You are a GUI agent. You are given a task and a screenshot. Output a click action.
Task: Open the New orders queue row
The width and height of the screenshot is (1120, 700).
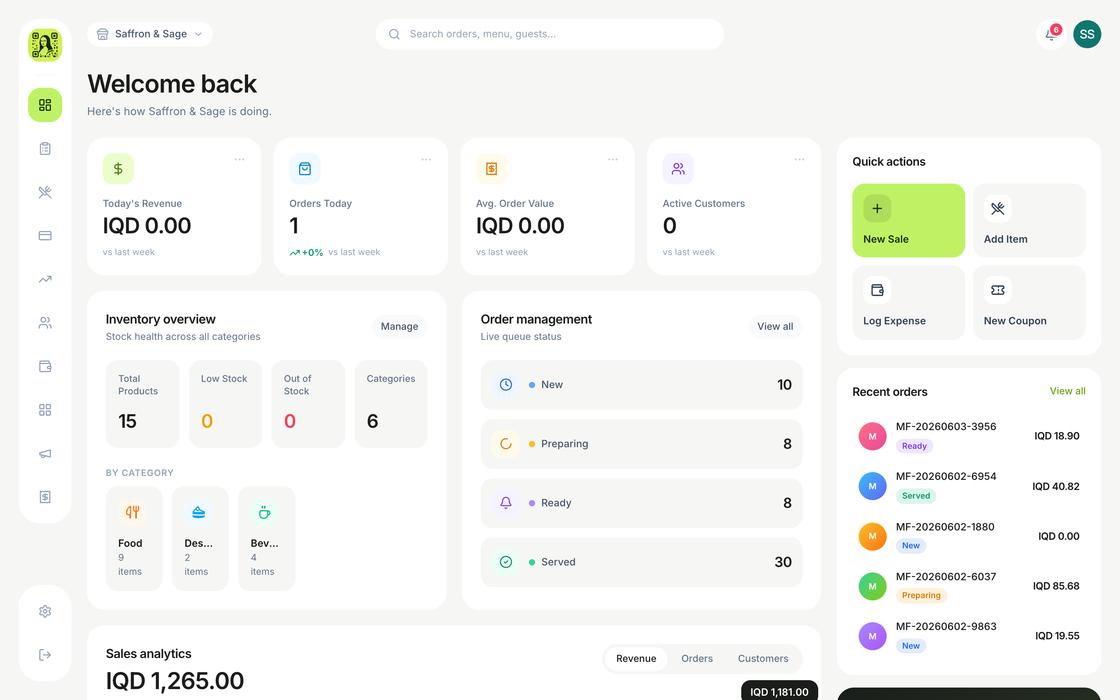tap(641, 385)
